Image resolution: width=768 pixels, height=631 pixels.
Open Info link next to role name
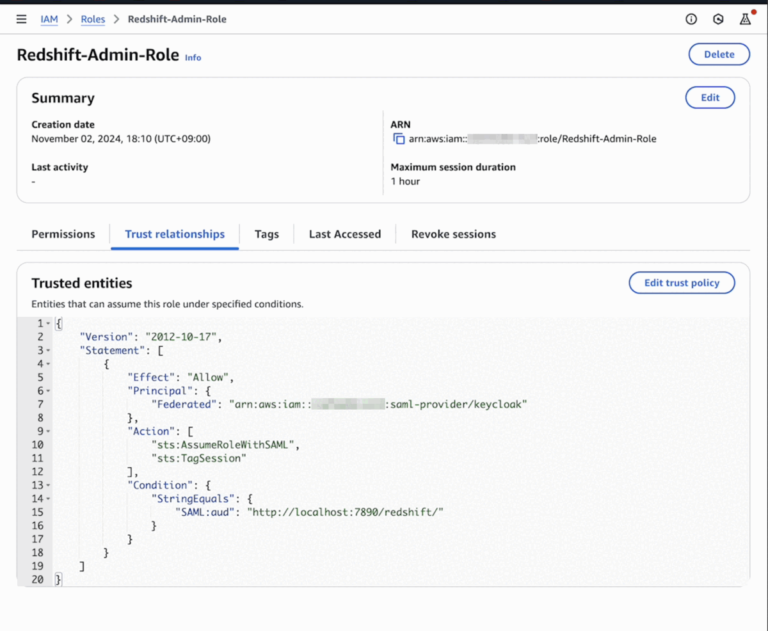click(193, 58)
